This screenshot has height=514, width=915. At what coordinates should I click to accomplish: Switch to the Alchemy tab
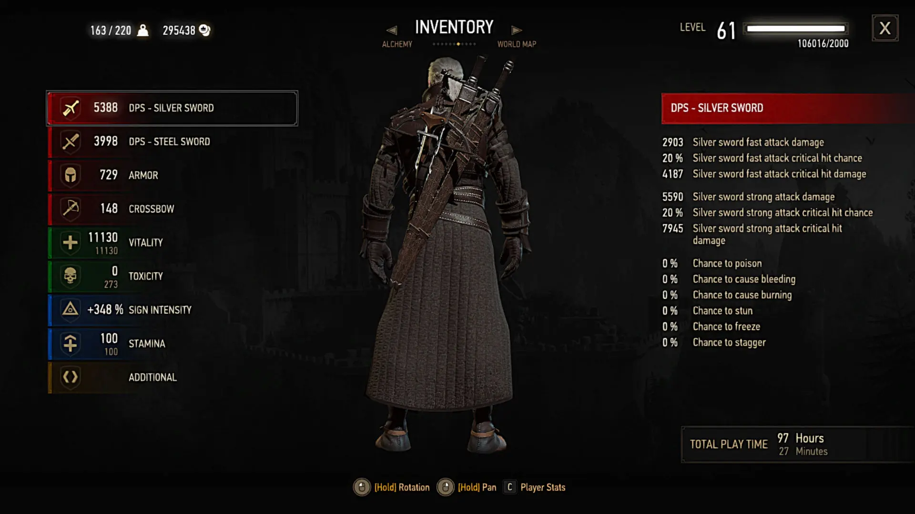pyautogui.click(x=397, y=44)
